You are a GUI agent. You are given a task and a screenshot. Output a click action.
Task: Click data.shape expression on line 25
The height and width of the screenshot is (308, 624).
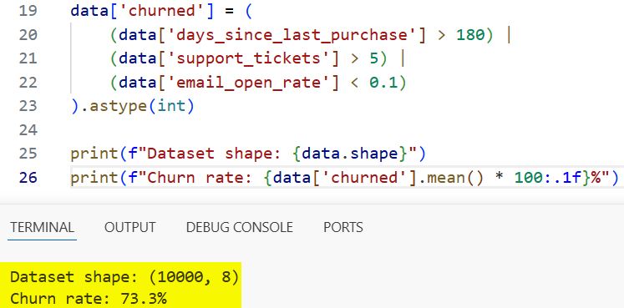[350, 154]
